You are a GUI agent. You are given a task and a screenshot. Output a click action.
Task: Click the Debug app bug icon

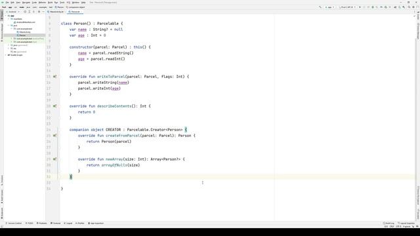point(373,7)
